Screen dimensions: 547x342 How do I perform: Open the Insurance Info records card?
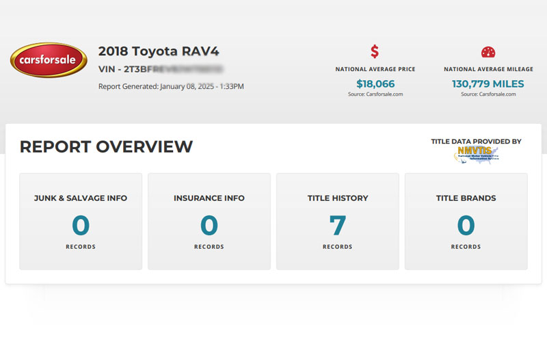(x=209, y=221)
